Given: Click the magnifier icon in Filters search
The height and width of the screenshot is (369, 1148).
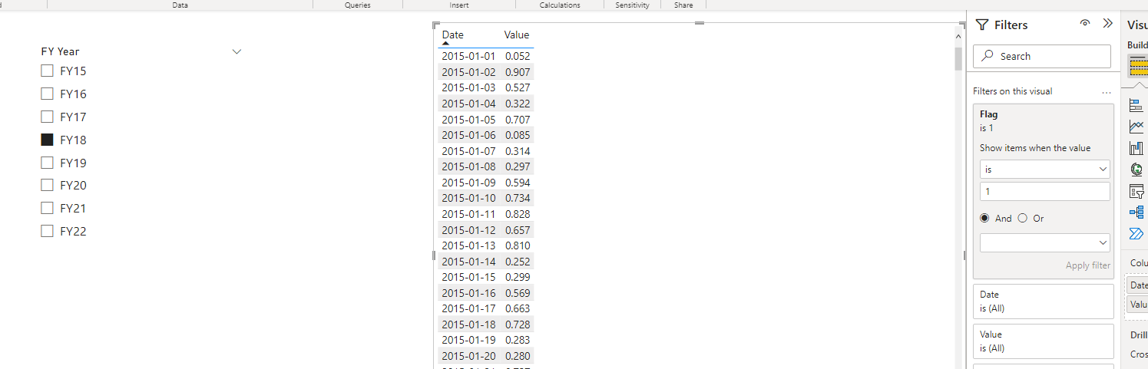Looking at the screenshot, I should click(988, 56).
